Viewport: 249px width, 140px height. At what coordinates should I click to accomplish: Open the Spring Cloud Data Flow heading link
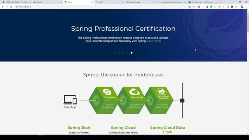pyautogui.click(x=168, y=129)
